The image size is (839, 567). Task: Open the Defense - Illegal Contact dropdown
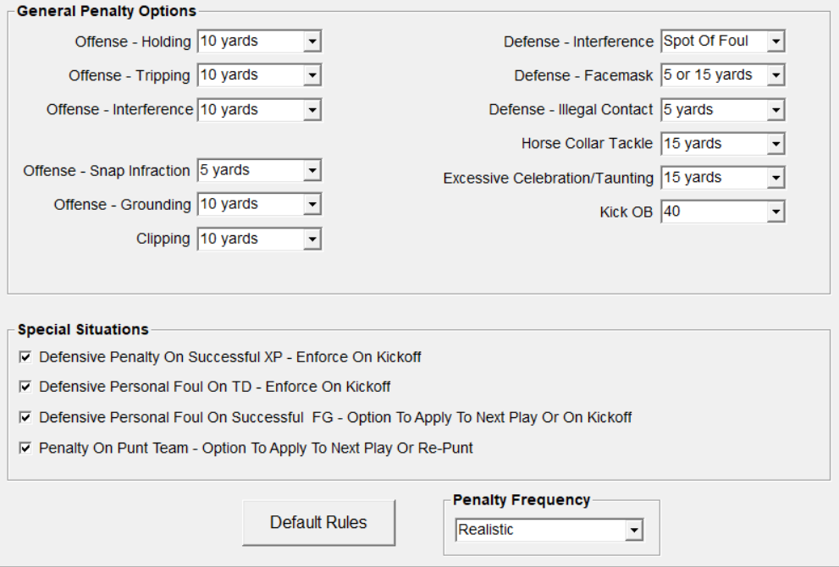tap(776, 110)
